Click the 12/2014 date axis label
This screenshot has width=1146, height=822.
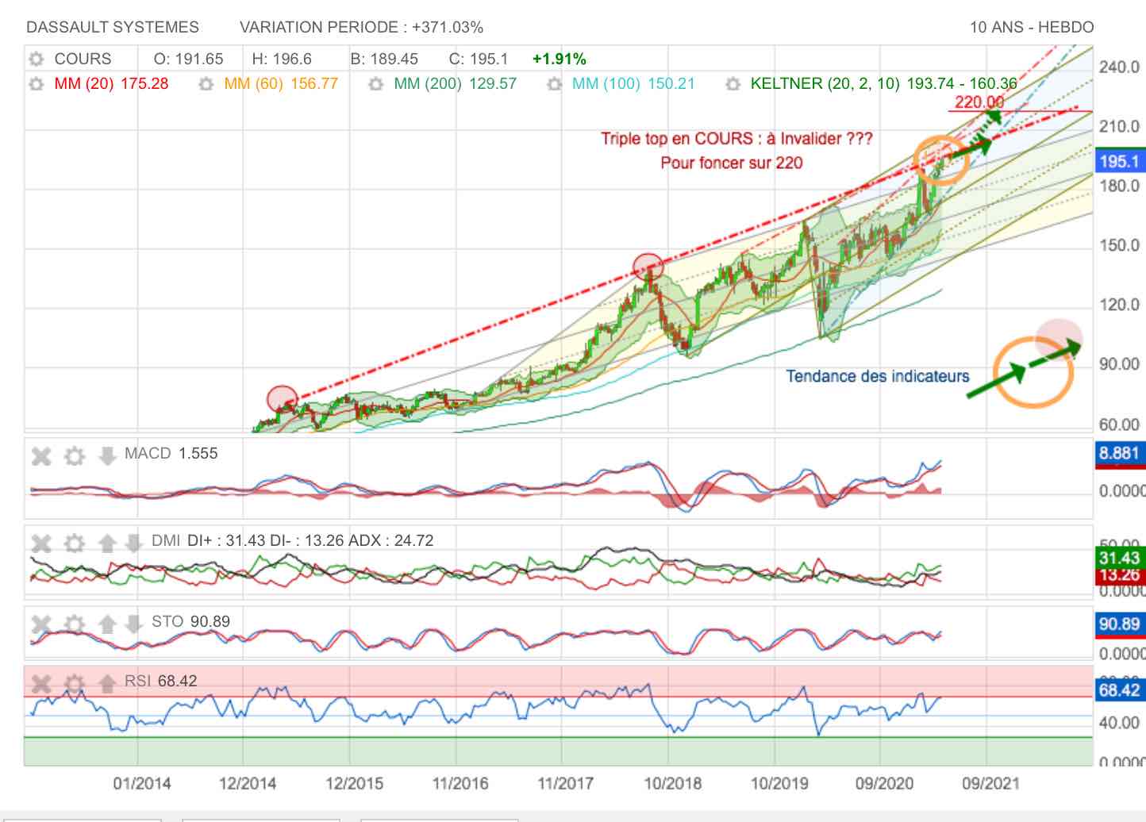(x=248, y=784)
